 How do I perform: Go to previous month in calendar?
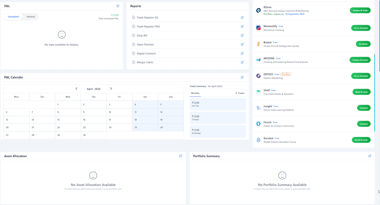coord(76,89)
